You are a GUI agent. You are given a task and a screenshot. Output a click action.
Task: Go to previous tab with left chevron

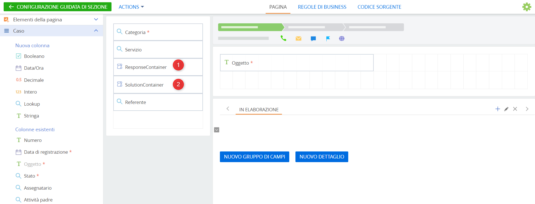click(228, 109)
